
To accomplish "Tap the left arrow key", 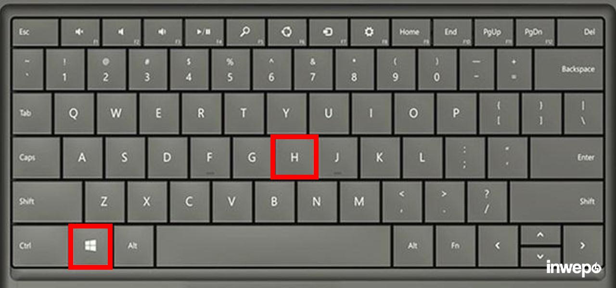I will tap(498, 246).
